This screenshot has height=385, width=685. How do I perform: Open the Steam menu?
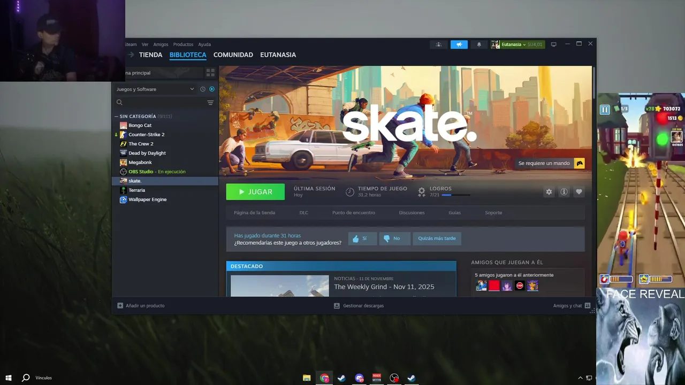tap(131, 44)
